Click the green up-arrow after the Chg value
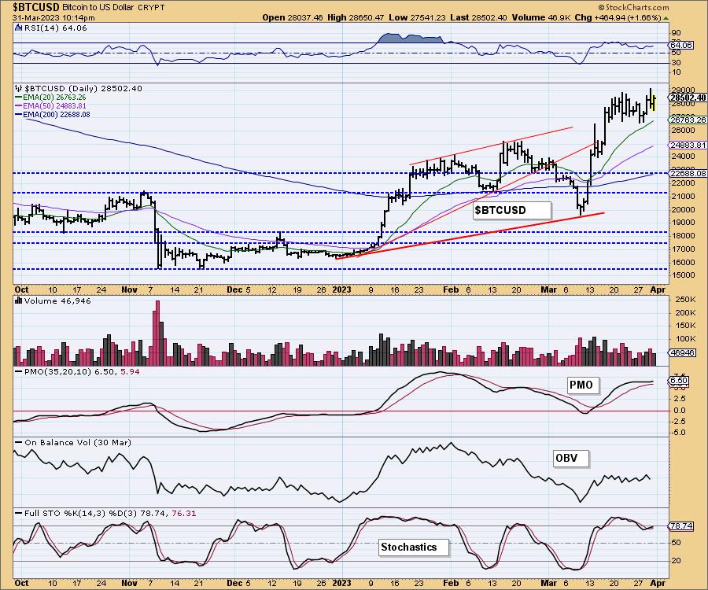The width and height of the screenshot is (708, 590). (x=666, y=18)
